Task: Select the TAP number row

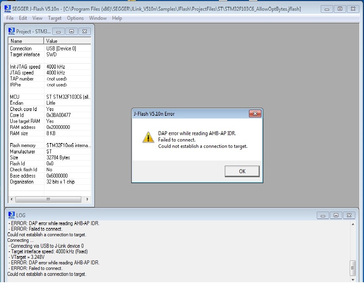Action: (x=50, y=78)
